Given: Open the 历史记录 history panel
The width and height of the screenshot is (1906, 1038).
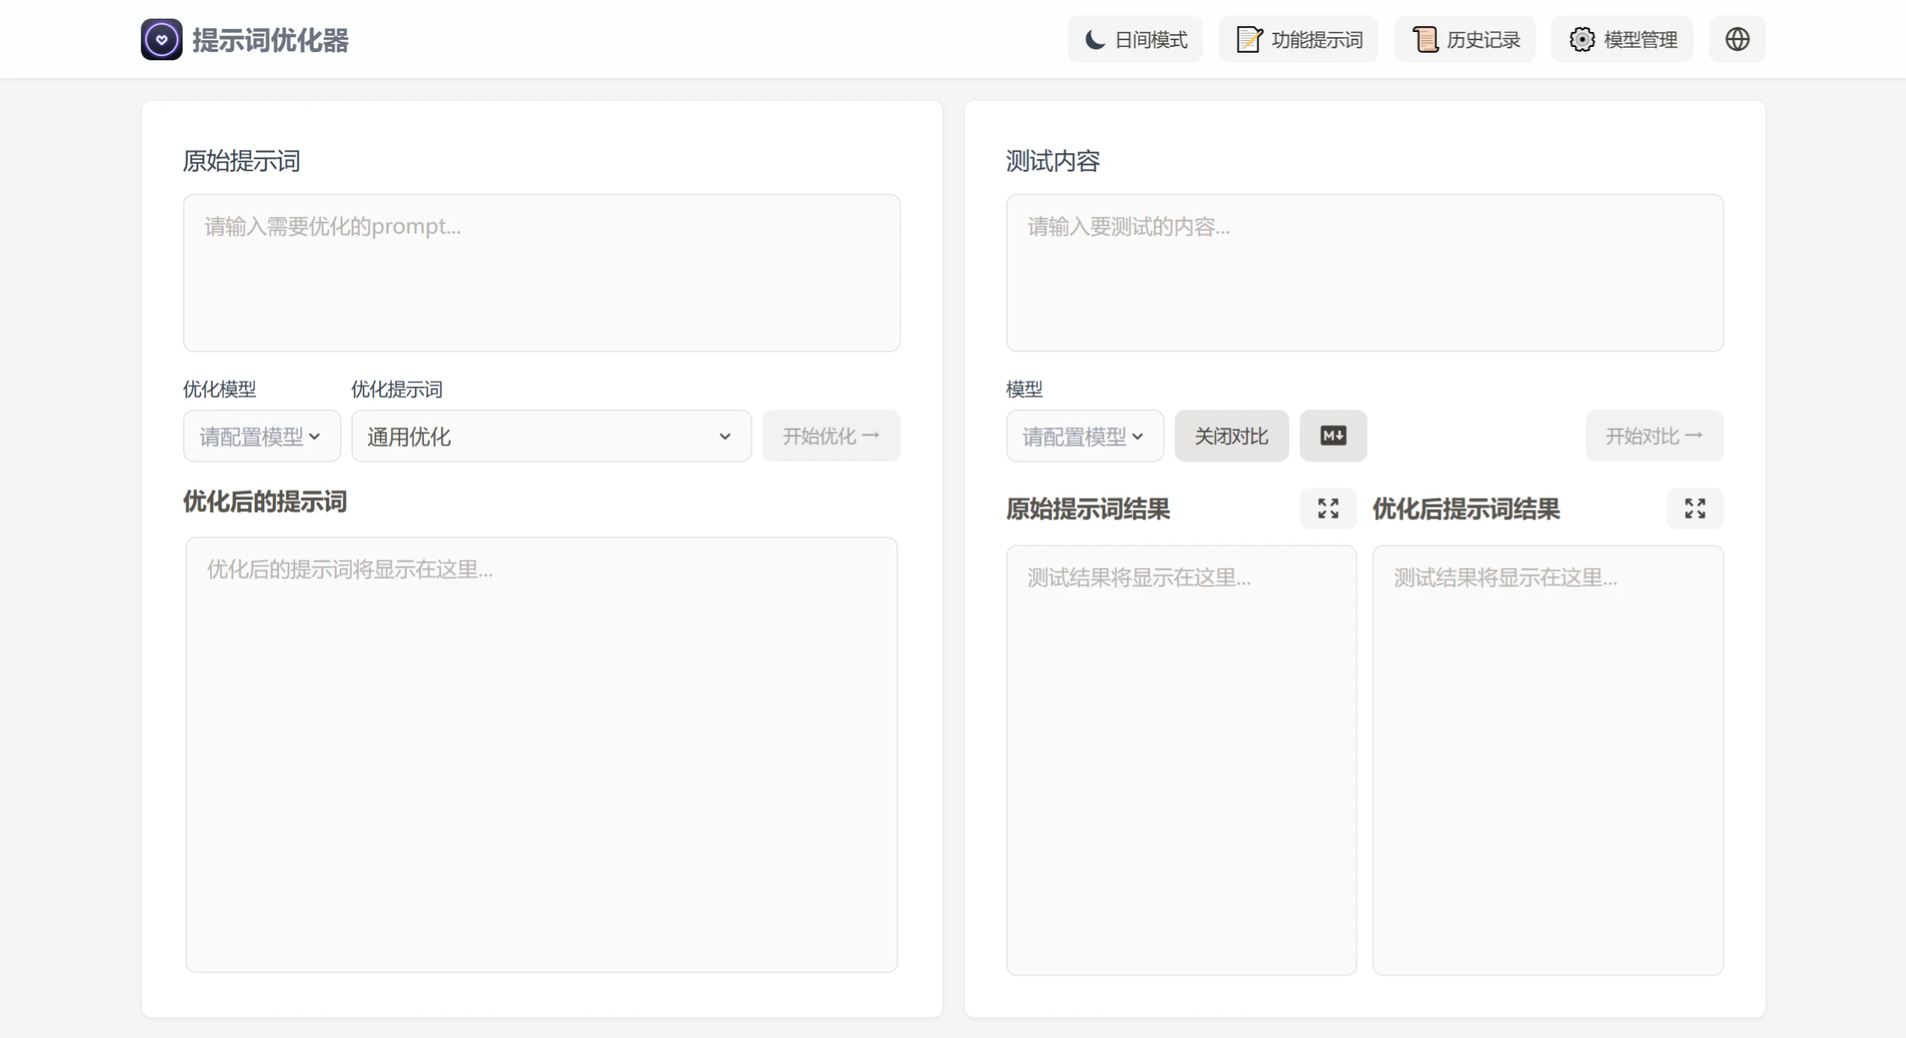Looking at the screenshot, I should (x=1464, y=39).
